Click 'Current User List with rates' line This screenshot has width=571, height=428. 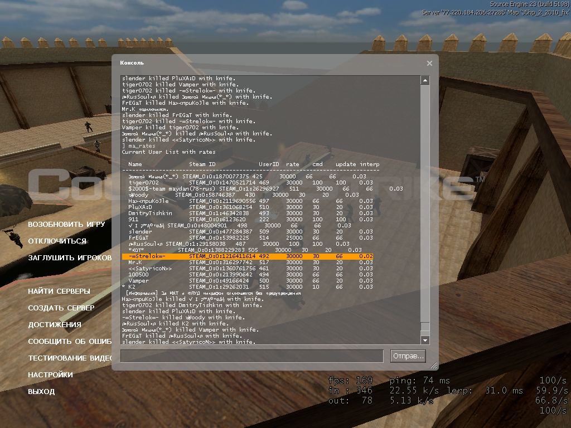click(168, 152)
